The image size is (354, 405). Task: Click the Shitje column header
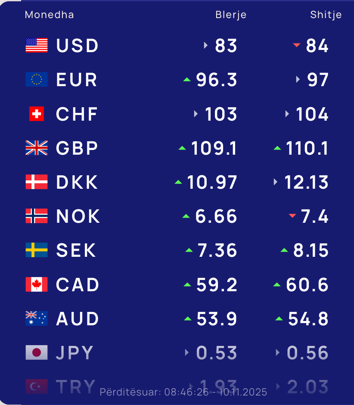pos(326,15)
